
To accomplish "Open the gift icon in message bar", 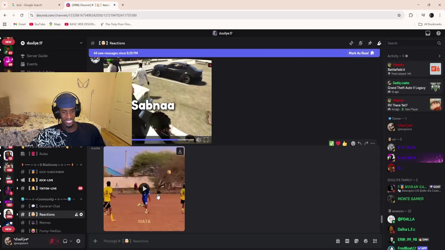I will (x=338, y=241).
